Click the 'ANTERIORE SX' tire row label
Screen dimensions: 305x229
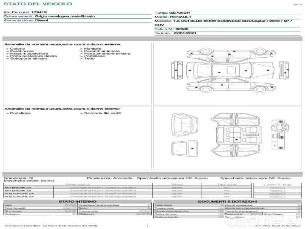tap(18, 190)
